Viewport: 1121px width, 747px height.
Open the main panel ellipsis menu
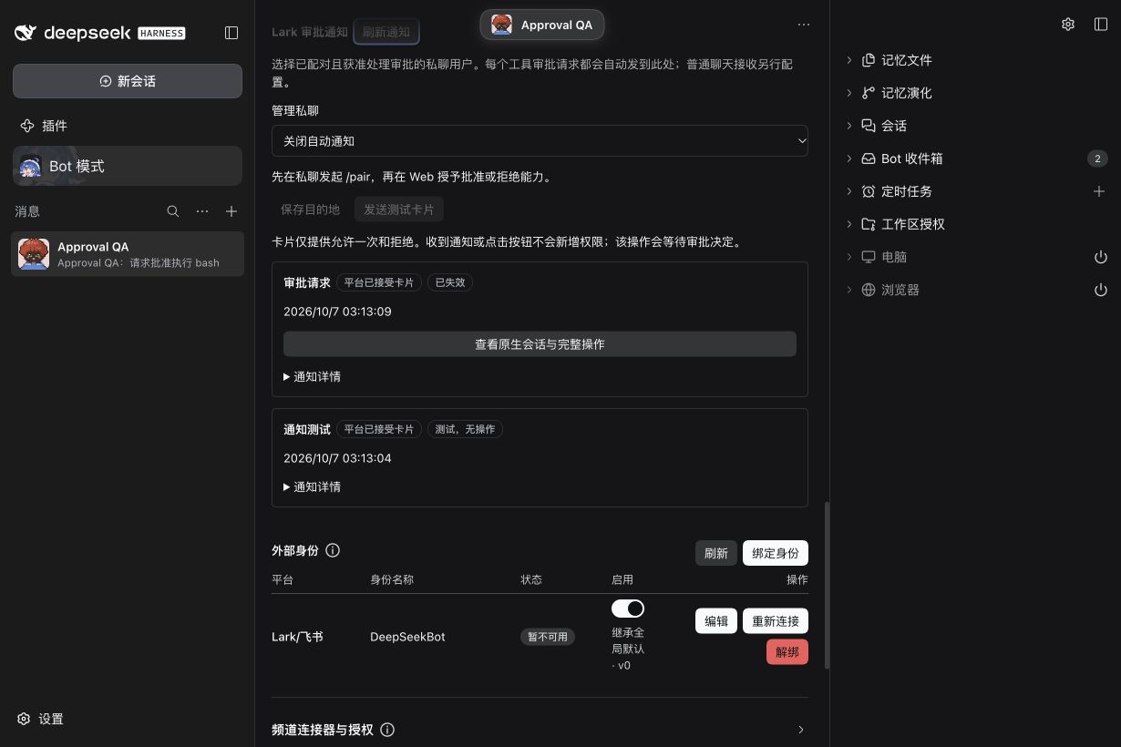[x=803, y=25]
